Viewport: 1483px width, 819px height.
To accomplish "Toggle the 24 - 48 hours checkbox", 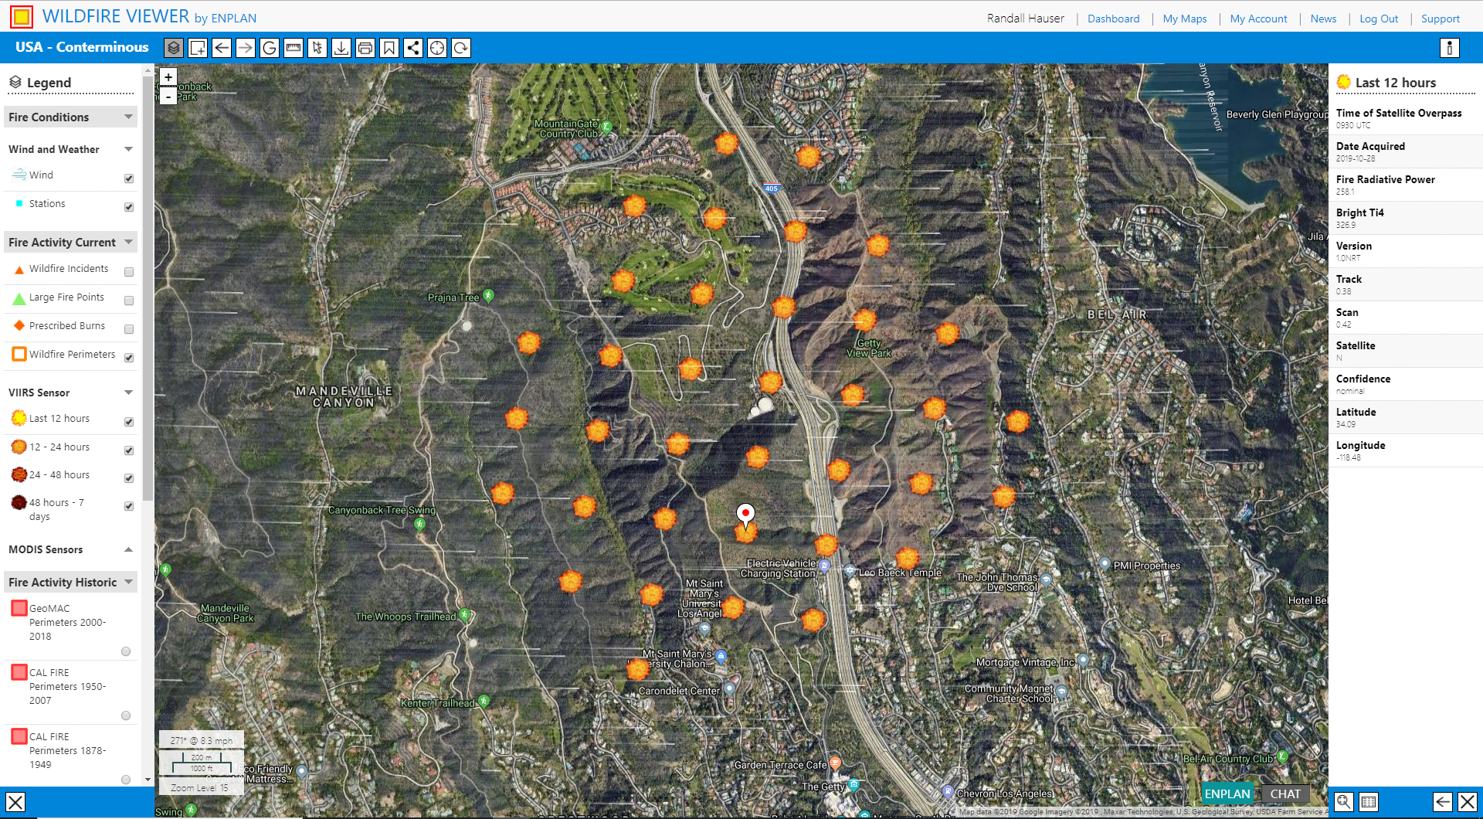I will [x=129, y=478].
